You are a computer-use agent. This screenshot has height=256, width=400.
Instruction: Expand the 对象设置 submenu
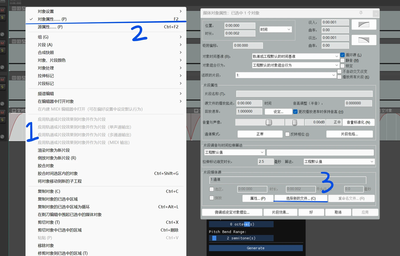106,11
